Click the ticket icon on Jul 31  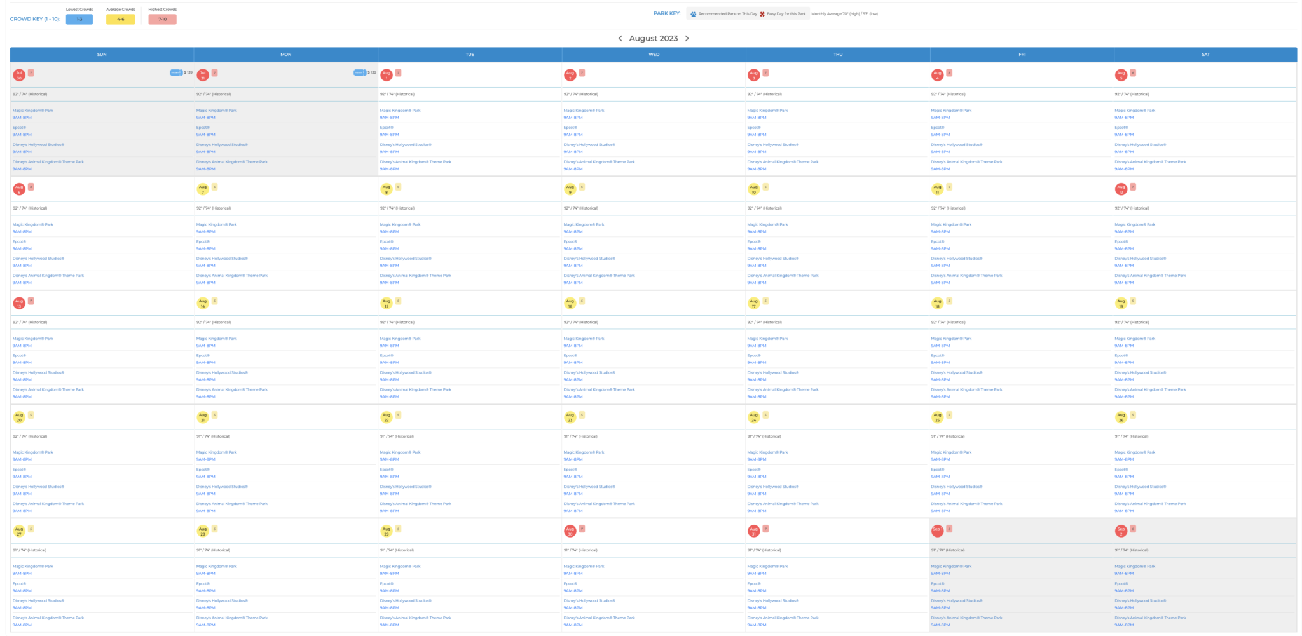[x=359, y=72]
